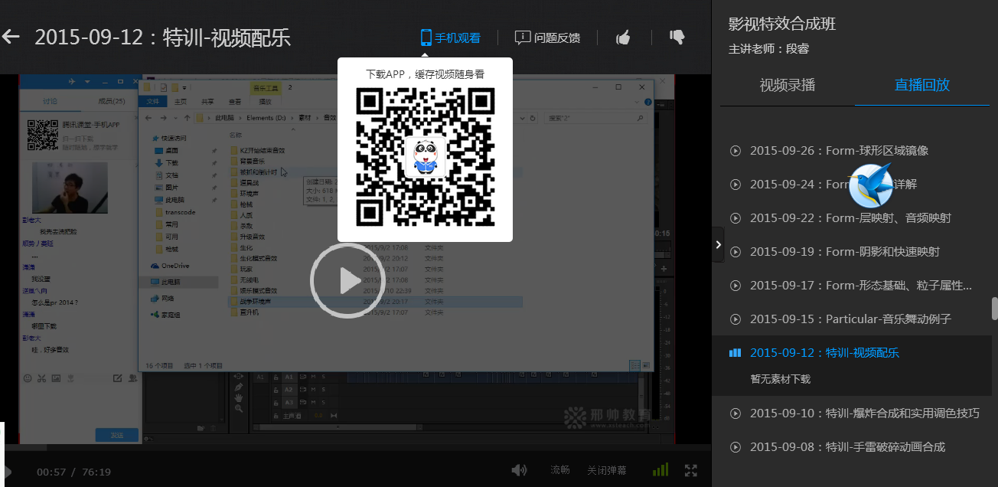Viewport: 998px width, 487px height.
Task: Open the 流畅 quality selector
Action: 560,469
